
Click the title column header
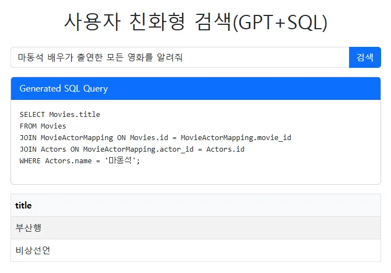click(24, 205)
